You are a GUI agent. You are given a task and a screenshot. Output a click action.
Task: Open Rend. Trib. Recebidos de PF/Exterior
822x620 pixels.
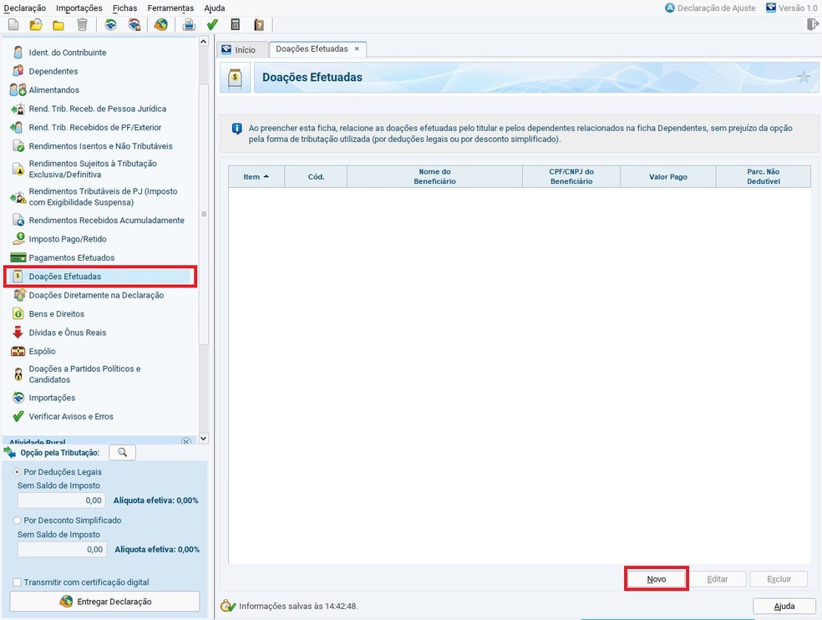[x=95, y=128]
